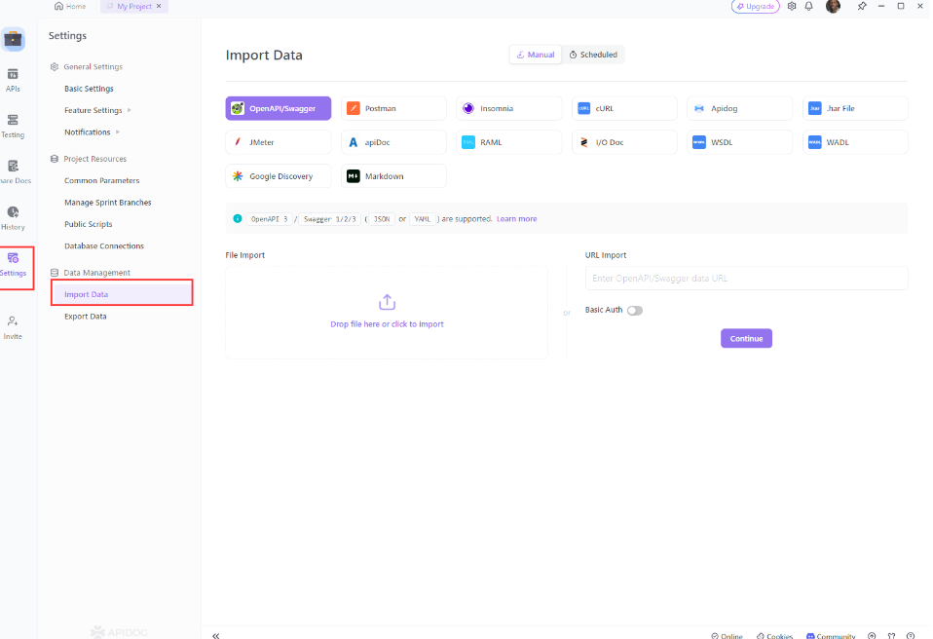Switch to the Scheduled tab

593,55
